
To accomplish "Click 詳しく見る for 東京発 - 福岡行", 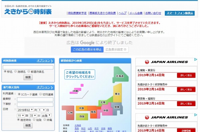I will pos(186,104).
